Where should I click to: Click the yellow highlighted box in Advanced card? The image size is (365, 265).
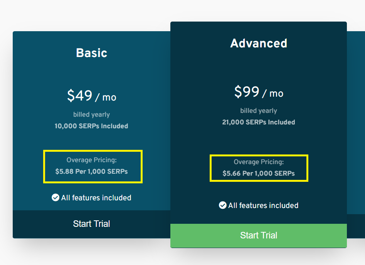tap(259, 168)
